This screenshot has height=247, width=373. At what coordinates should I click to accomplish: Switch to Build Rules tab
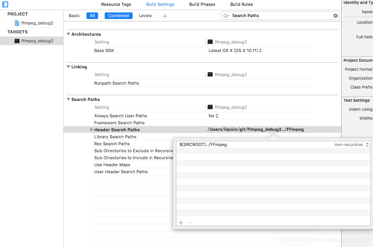(x=242, y=4)
